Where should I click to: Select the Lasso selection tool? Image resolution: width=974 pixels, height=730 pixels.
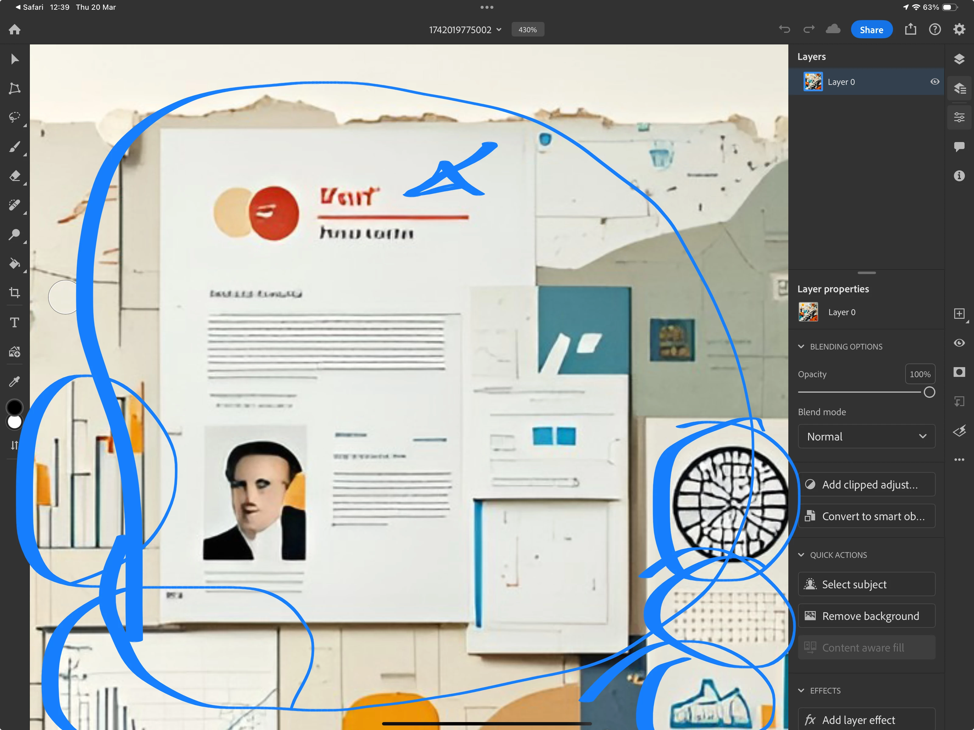15,117
